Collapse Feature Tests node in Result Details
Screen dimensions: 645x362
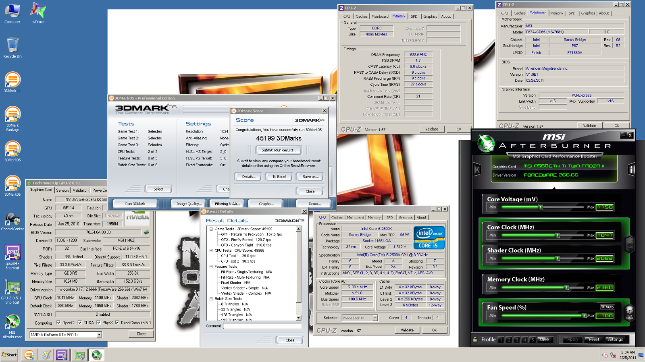[211, 267]
